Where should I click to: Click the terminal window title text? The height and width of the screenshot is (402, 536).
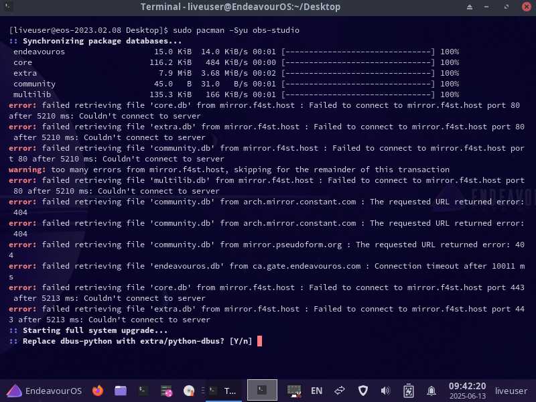(x=241, y=7)
